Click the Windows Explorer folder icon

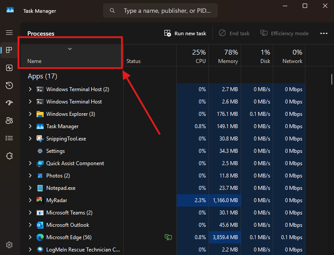tap(40, 114)
